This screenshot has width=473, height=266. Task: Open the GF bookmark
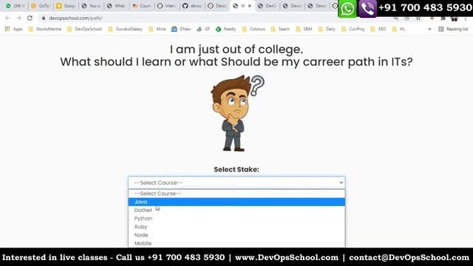click(x=203, y=29)
